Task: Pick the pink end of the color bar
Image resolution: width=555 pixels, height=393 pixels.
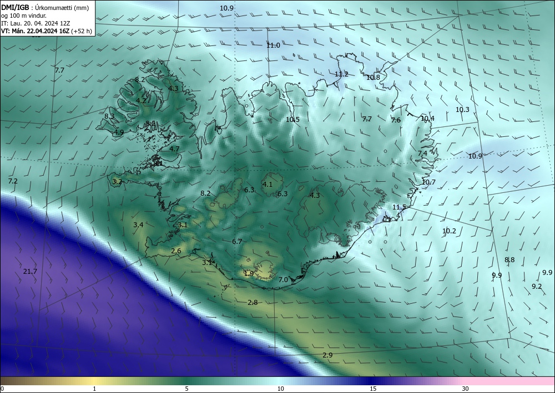Action: click(x=509, y=381)
